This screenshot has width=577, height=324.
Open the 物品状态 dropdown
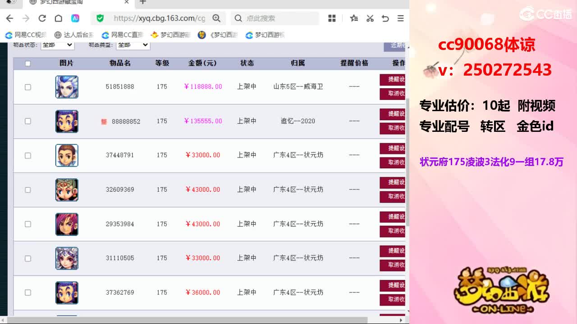tap(57, 45)
